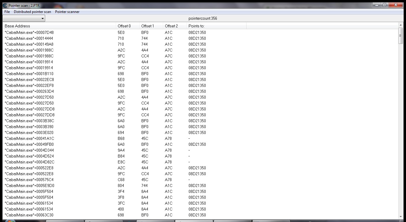Click the Offset 0 column header
This screenshot has width=406, height=222.
[127, 26]
